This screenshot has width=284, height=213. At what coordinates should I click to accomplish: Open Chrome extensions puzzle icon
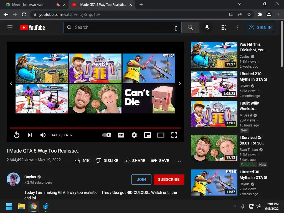click(260, 14)
